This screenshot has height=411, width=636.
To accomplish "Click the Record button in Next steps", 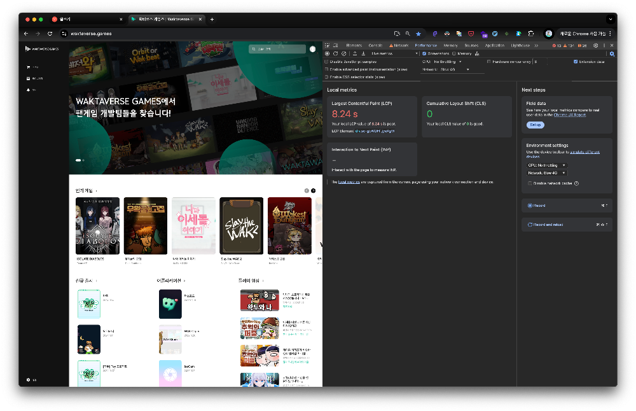I will pyautogui.click(x=567, y=205).
